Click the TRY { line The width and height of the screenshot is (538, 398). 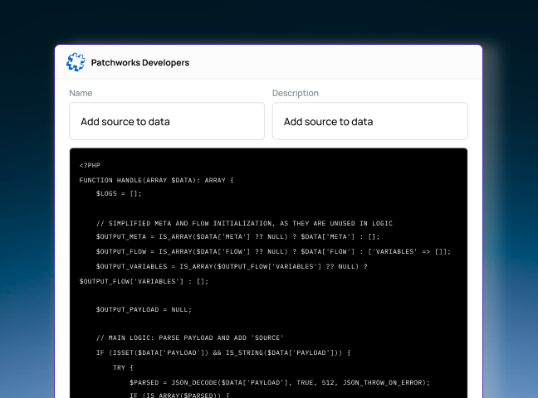[123, 368]
